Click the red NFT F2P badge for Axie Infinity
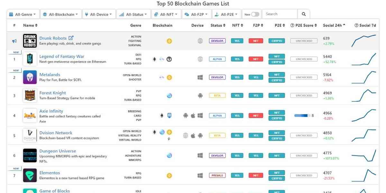The height and width of the screenshot is (193, 386). (x=256, y=115)
